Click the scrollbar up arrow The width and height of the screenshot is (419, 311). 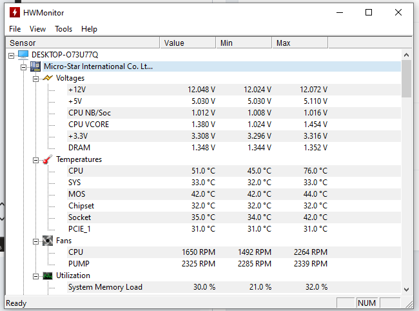[x=407, y=55]
